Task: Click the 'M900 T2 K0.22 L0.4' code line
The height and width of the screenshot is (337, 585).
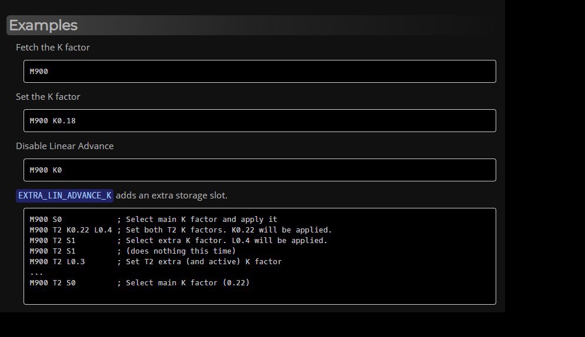Action: point(71,230)
